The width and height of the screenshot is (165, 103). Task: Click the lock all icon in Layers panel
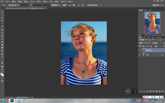click(x=151, y=46)
